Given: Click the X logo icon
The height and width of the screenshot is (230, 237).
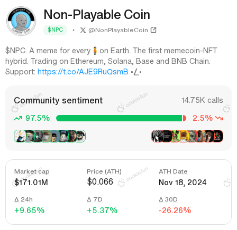Looking at the screenshot, I should [x=83, y=30].
